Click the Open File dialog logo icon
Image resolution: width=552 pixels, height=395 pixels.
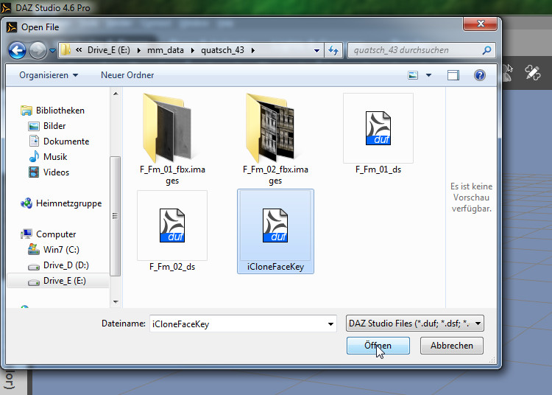pos(12,27)
